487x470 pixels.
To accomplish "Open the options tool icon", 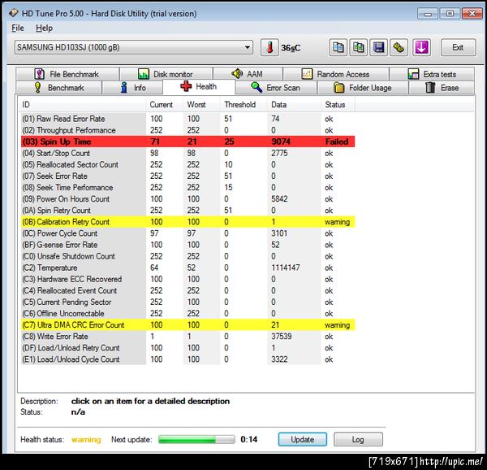I will coord(399,48).
